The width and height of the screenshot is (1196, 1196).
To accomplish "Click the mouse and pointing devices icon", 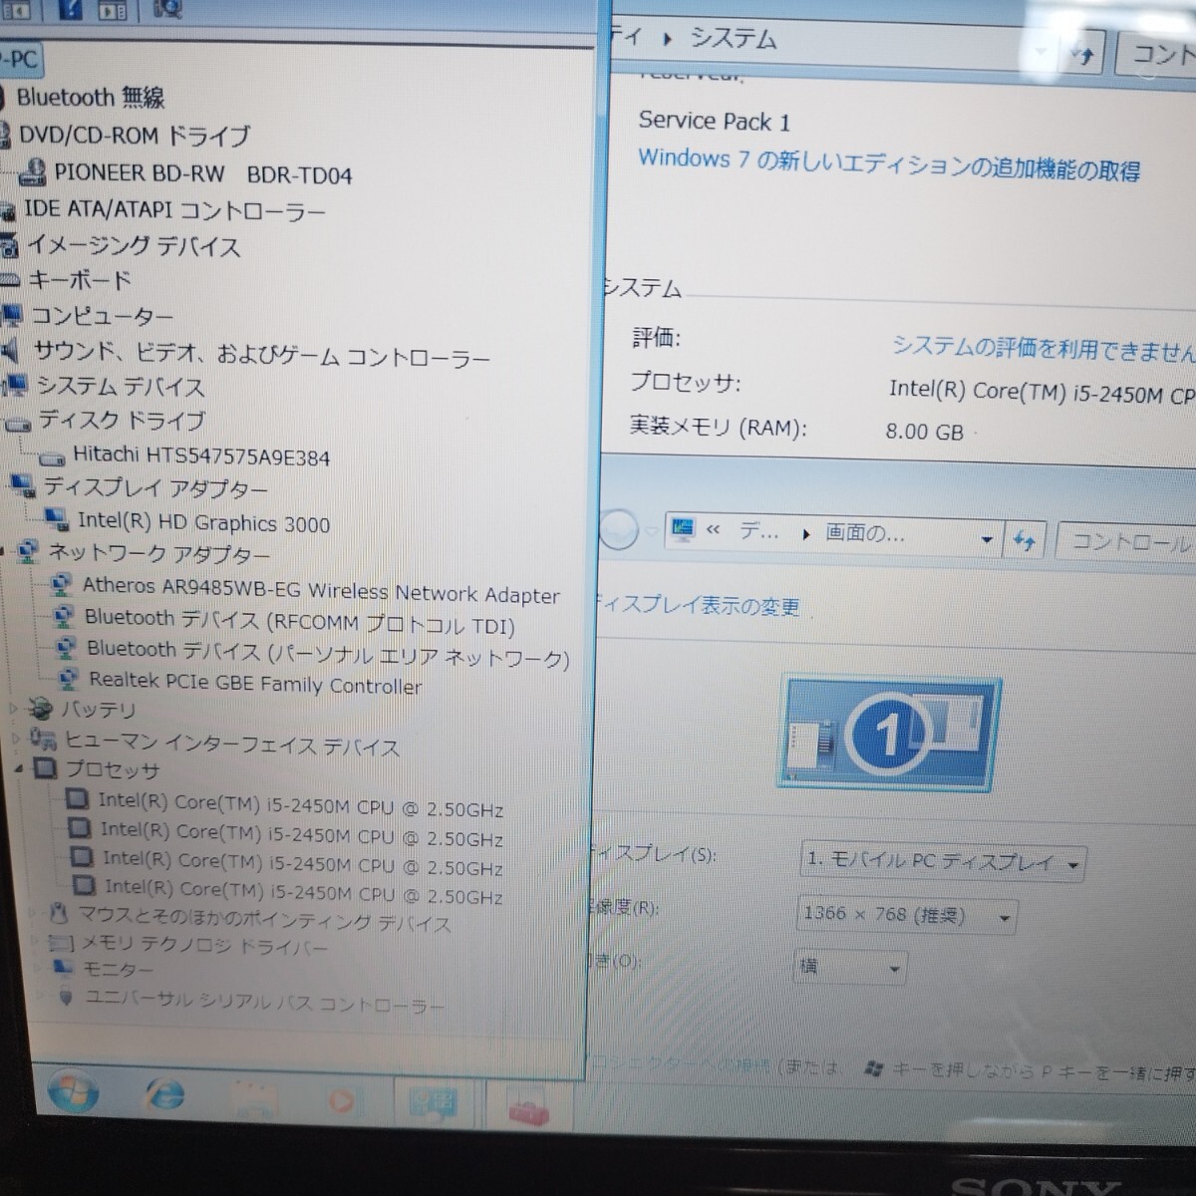I will coord(60,912).
